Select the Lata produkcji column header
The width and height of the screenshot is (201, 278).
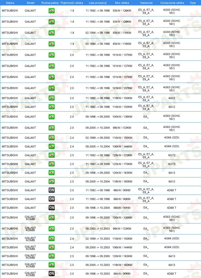pos(98,3)
